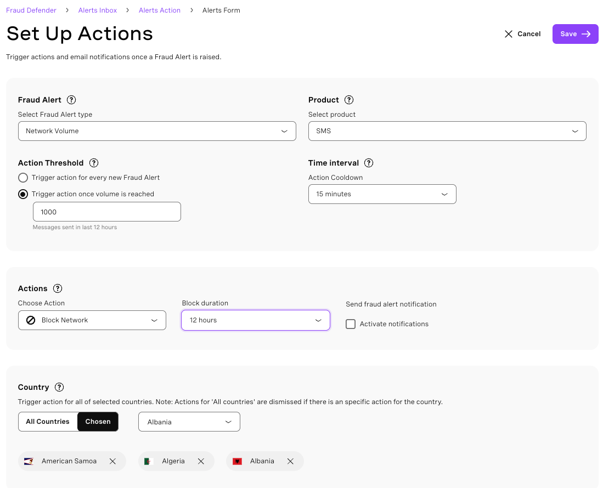Viewport: 603px width, 488px height.
Task: Click 'Messages sent in last 12 hours' hint
Action: [75, 227]
